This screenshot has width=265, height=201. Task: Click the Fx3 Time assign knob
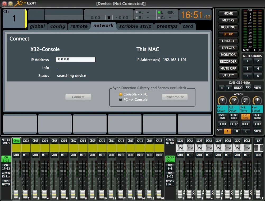coord(245,101)
